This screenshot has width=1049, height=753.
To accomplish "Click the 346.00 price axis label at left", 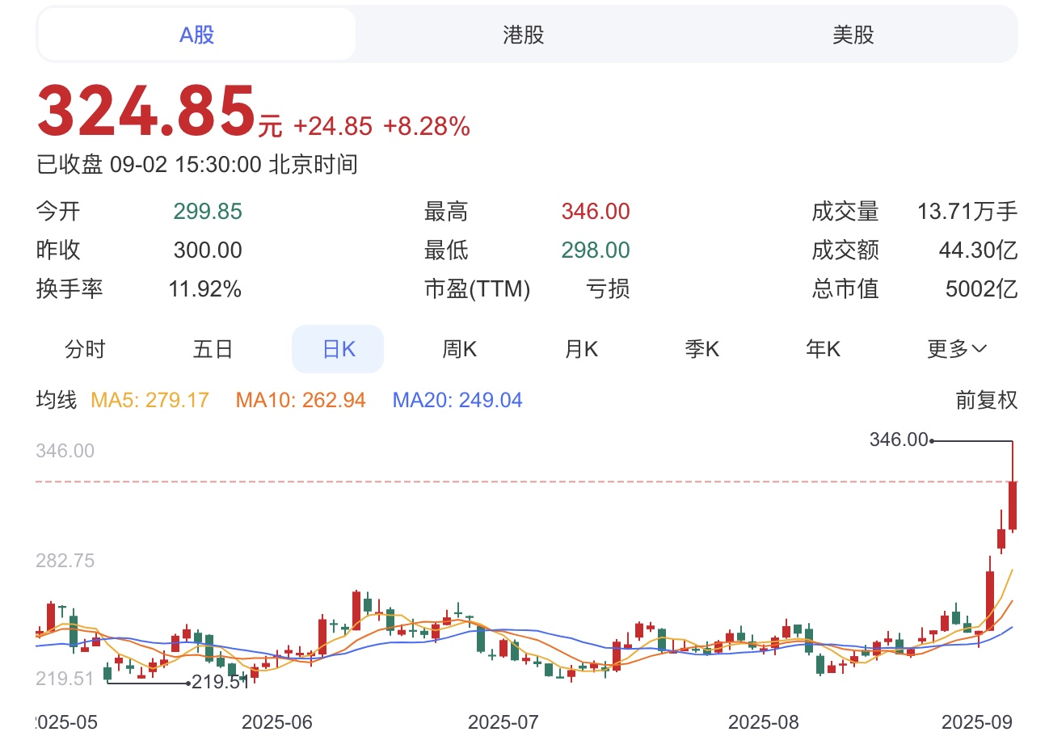I will tap(65, 451).
